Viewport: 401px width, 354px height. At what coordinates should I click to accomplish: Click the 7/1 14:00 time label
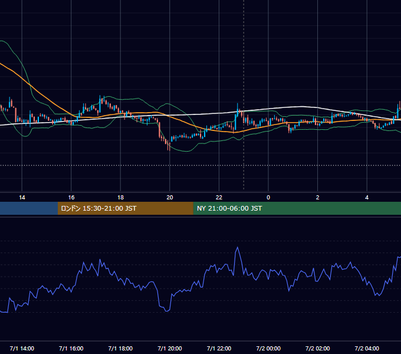coord(22,348)
